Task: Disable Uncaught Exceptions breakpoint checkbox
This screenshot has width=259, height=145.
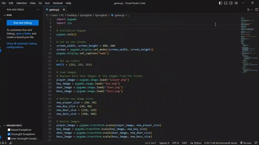Action: [x=9, y=134]
